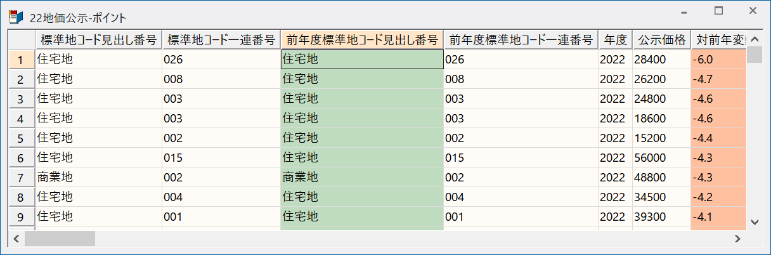
Task: Click the orange cell showing -6.0
Action: point(719,60)
